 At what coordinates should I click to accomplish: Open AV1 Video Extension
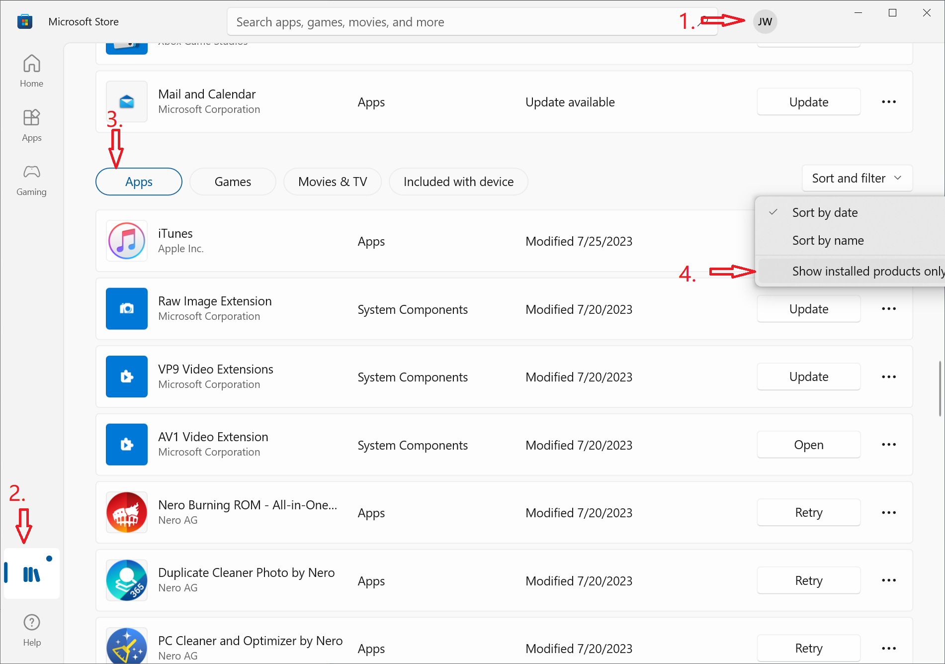pyautogui.click(x=809, y=445)
